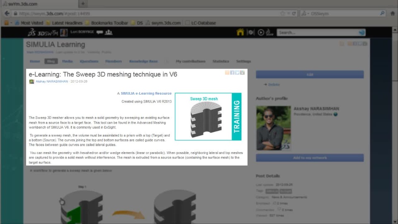Click the blue Edit button
398x224 pixels.
click(x=310, y=74)
